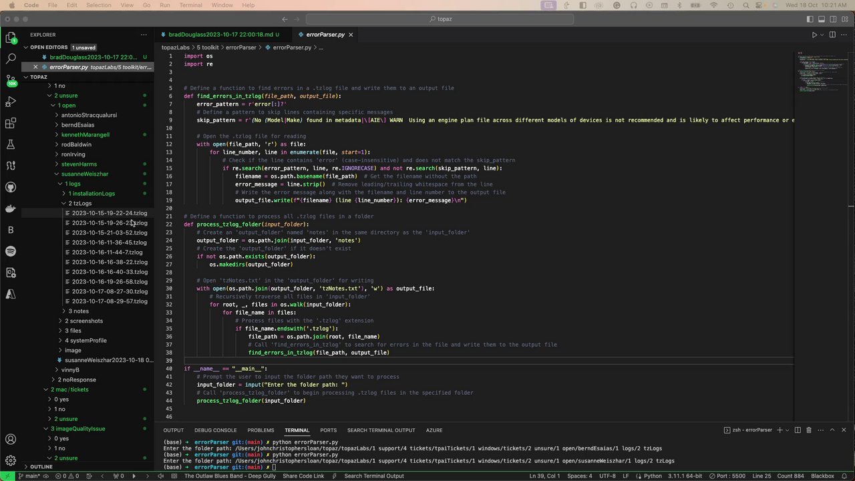
Task: Click the main* git branch status item
Action: tap(28, 476)
